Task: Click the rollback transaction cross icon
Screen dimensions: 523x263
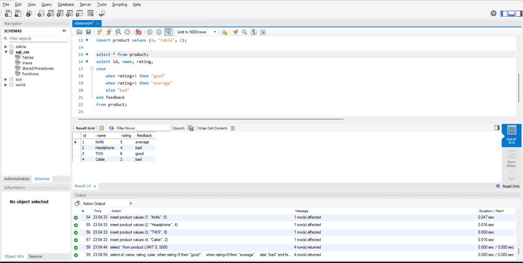Action: click(159, 32)
